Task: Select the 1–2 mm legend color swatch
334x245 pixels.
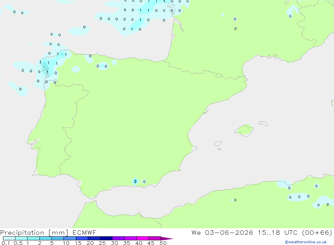Action: coord(33,238)
